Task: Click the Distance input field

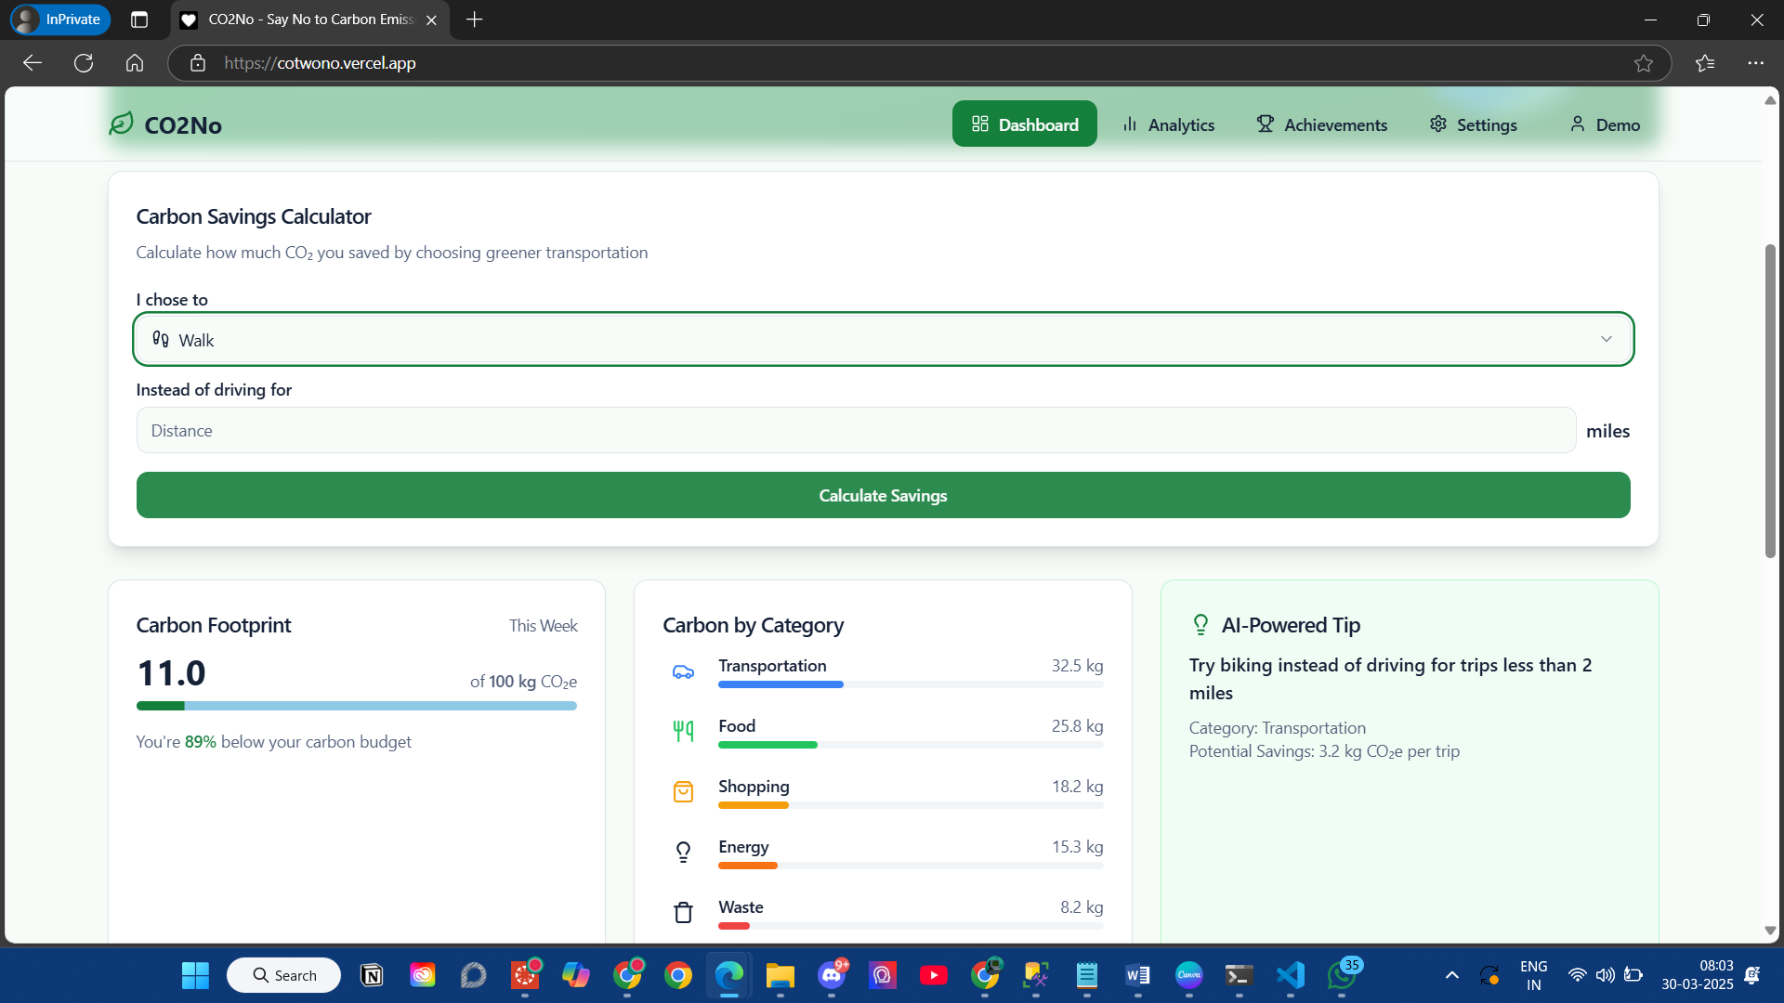Action: pyautogui.click(x=855, y=431)
